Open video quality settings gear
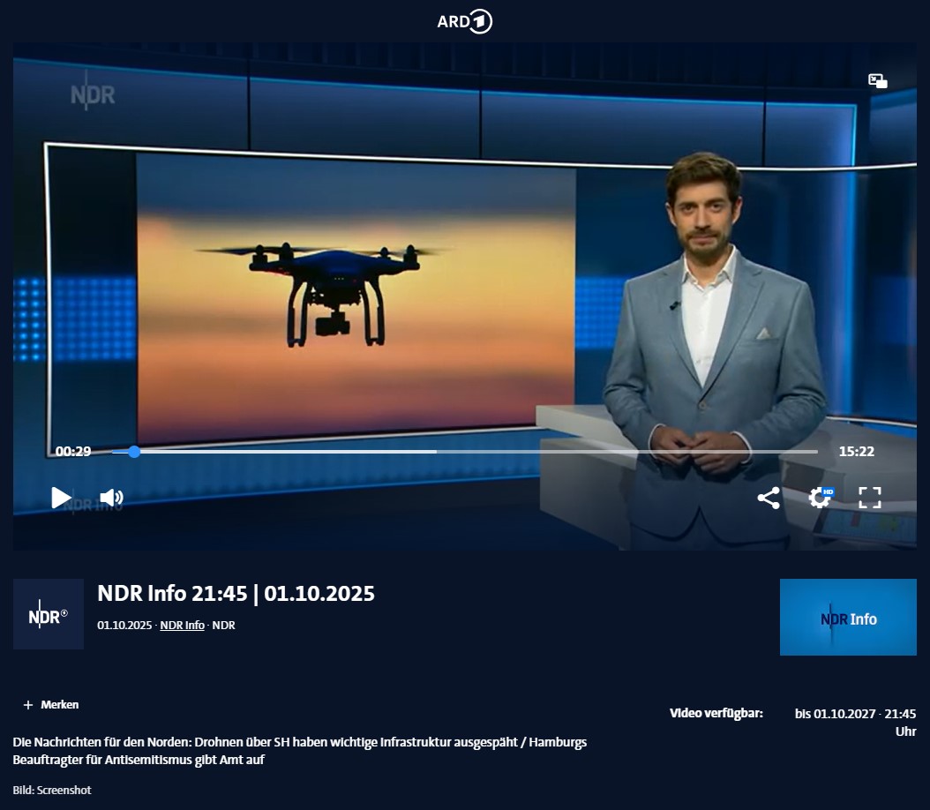 821,498
